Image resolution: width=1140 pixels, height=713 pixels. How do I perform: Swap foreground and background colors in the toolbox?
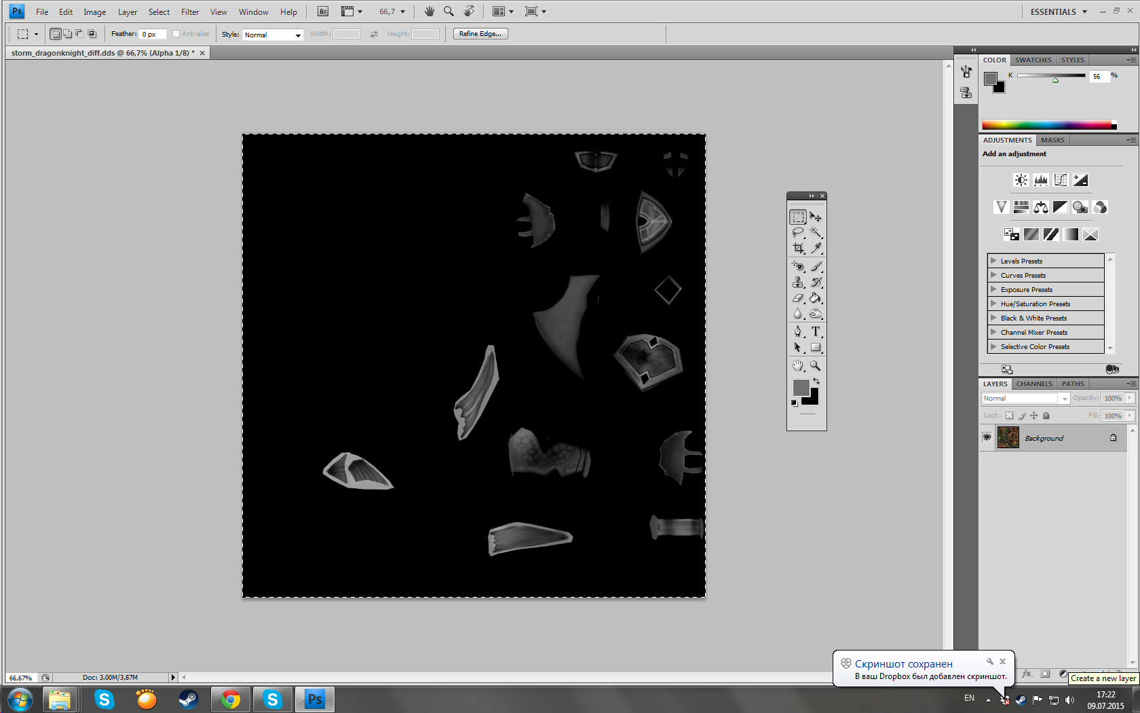tap(816, 381)
